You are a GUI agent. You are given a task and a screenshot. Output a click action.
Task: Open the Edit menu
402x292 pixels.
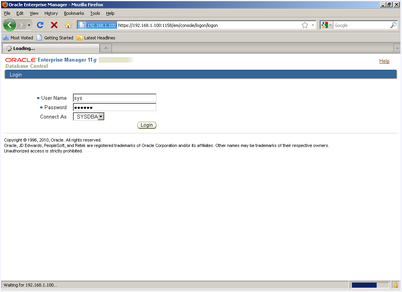point(20,13)
